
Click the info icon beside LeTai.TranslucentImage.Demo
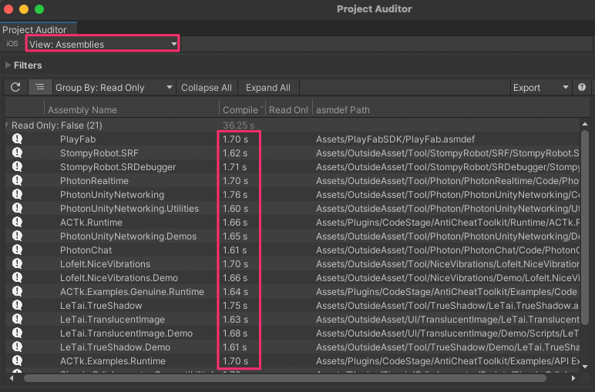pyautogui.click(x=17, y=333)
